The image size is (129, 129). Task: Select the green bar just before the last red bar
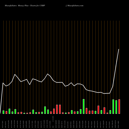tap(116, 107)
